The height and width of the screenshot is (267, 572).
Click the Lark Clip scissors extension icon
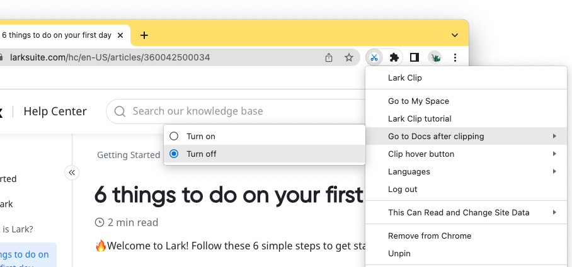pyautogui.click(x=374, y=57)
